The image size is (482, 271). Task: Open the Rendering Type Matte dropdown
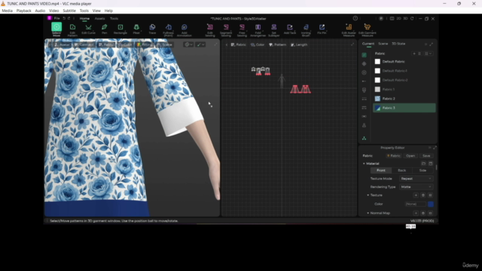[x=416, y=187]
